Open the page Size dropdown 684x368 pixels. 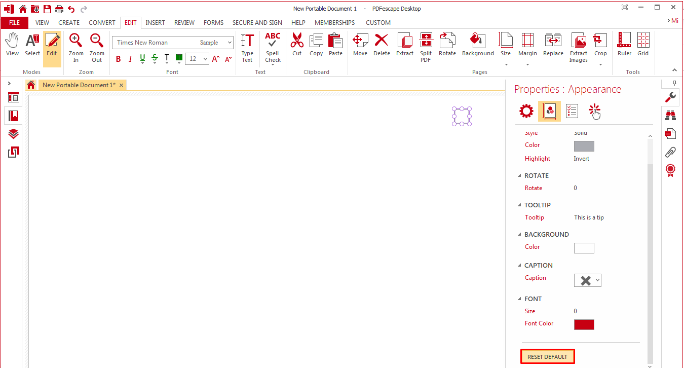(x=506, y=65)
